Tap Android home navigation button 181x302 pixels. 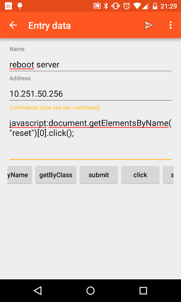[90, 290]
